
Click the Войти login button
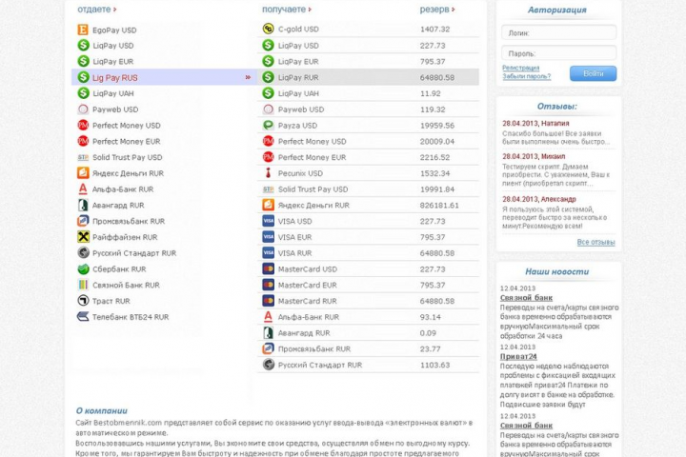593,73
